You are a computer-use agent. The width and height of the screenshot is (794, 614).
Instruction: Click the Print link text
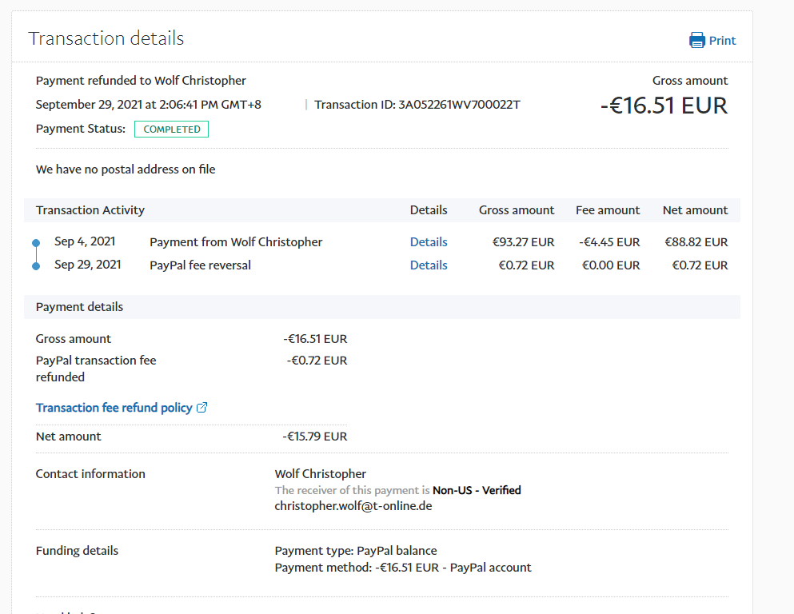pos(722,41)
